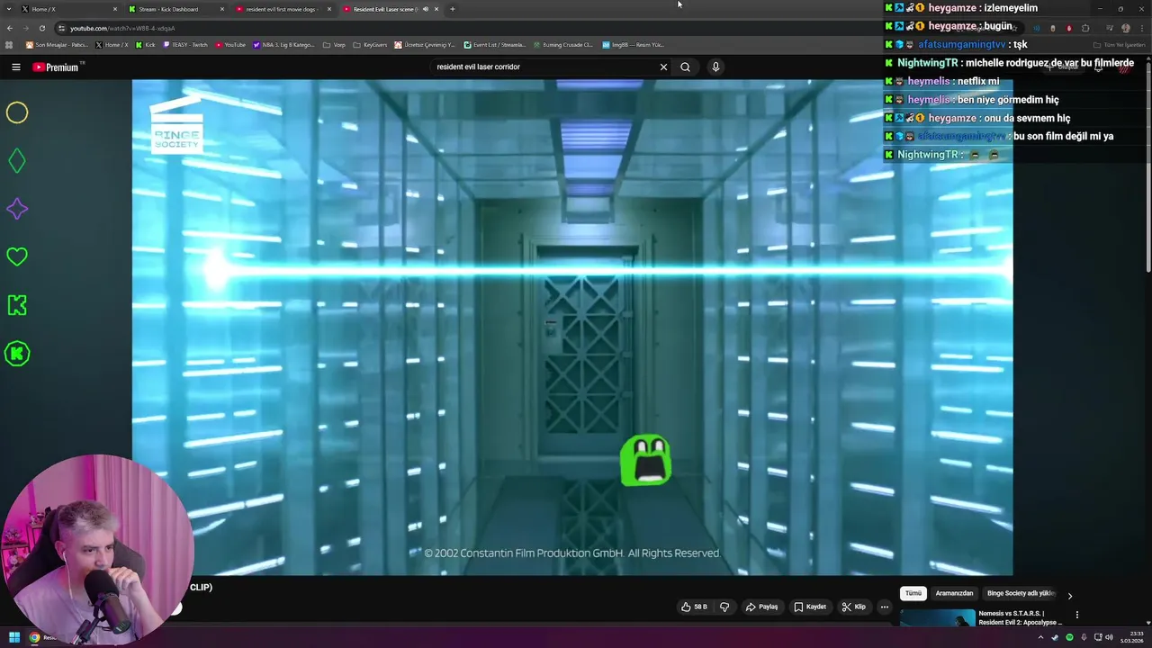Open Spotify from the system tray

[1069, 637]
